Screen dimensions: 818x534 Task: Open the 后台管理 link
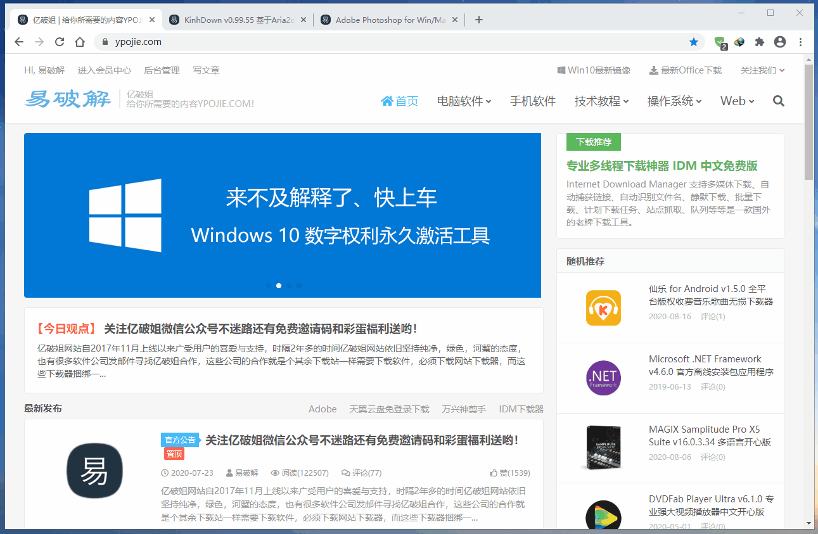coord(162,70)
